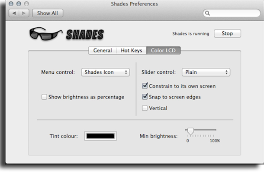Click inside the search field
The image size is (264, 174).
tap(232, 13)
